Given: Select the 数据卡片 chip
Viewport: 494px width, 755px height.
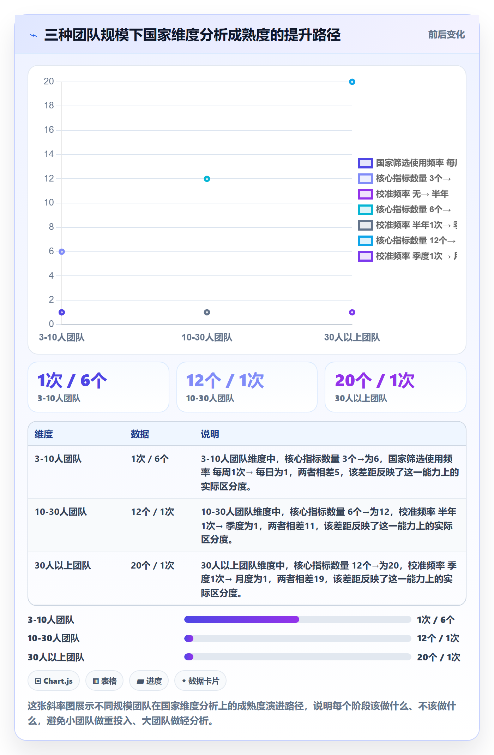Looking at the screenshot, I should point(200,681).
